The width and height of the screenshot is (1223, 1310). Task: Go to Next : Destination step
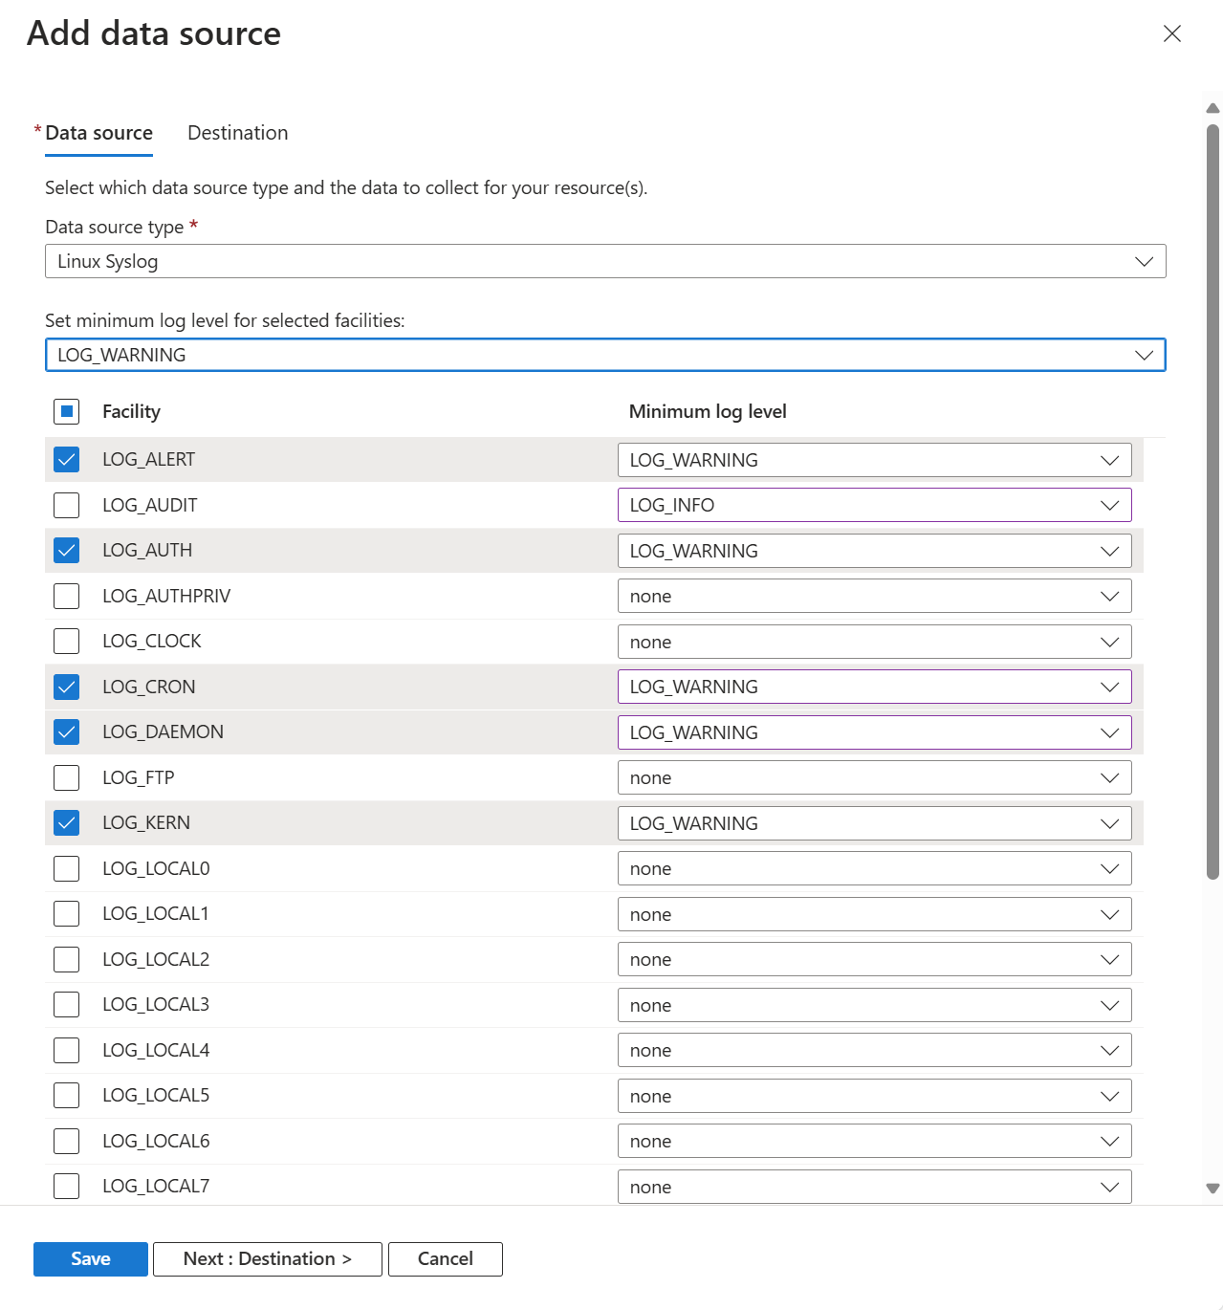268,1258
